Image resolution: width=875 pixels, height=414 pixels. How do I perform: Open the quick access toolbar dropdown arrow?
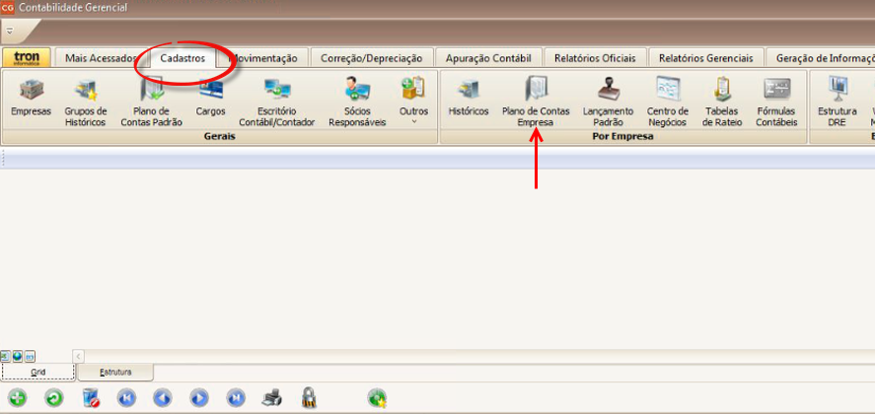pyautogui.click(x=9, y=31)
